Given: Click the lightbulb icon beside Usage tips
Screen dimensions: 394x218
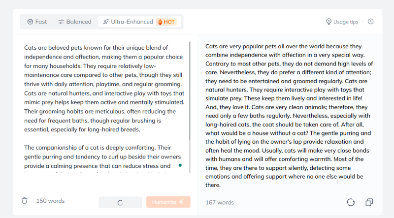Looking at the screenshot, I should coord(329,22).
